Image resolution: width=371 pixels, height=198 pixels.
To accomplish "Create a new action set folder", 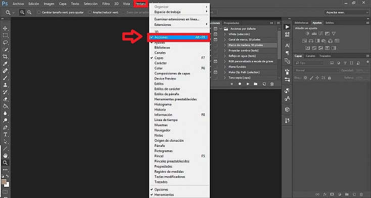I will pyautogui.click(x=256, y=84).
